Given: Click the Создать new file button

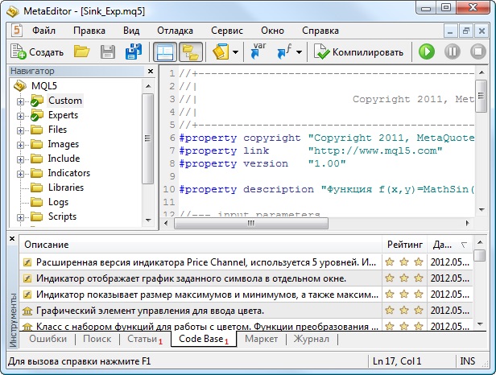Looking at the screenshot, I should tap(37, 52).
